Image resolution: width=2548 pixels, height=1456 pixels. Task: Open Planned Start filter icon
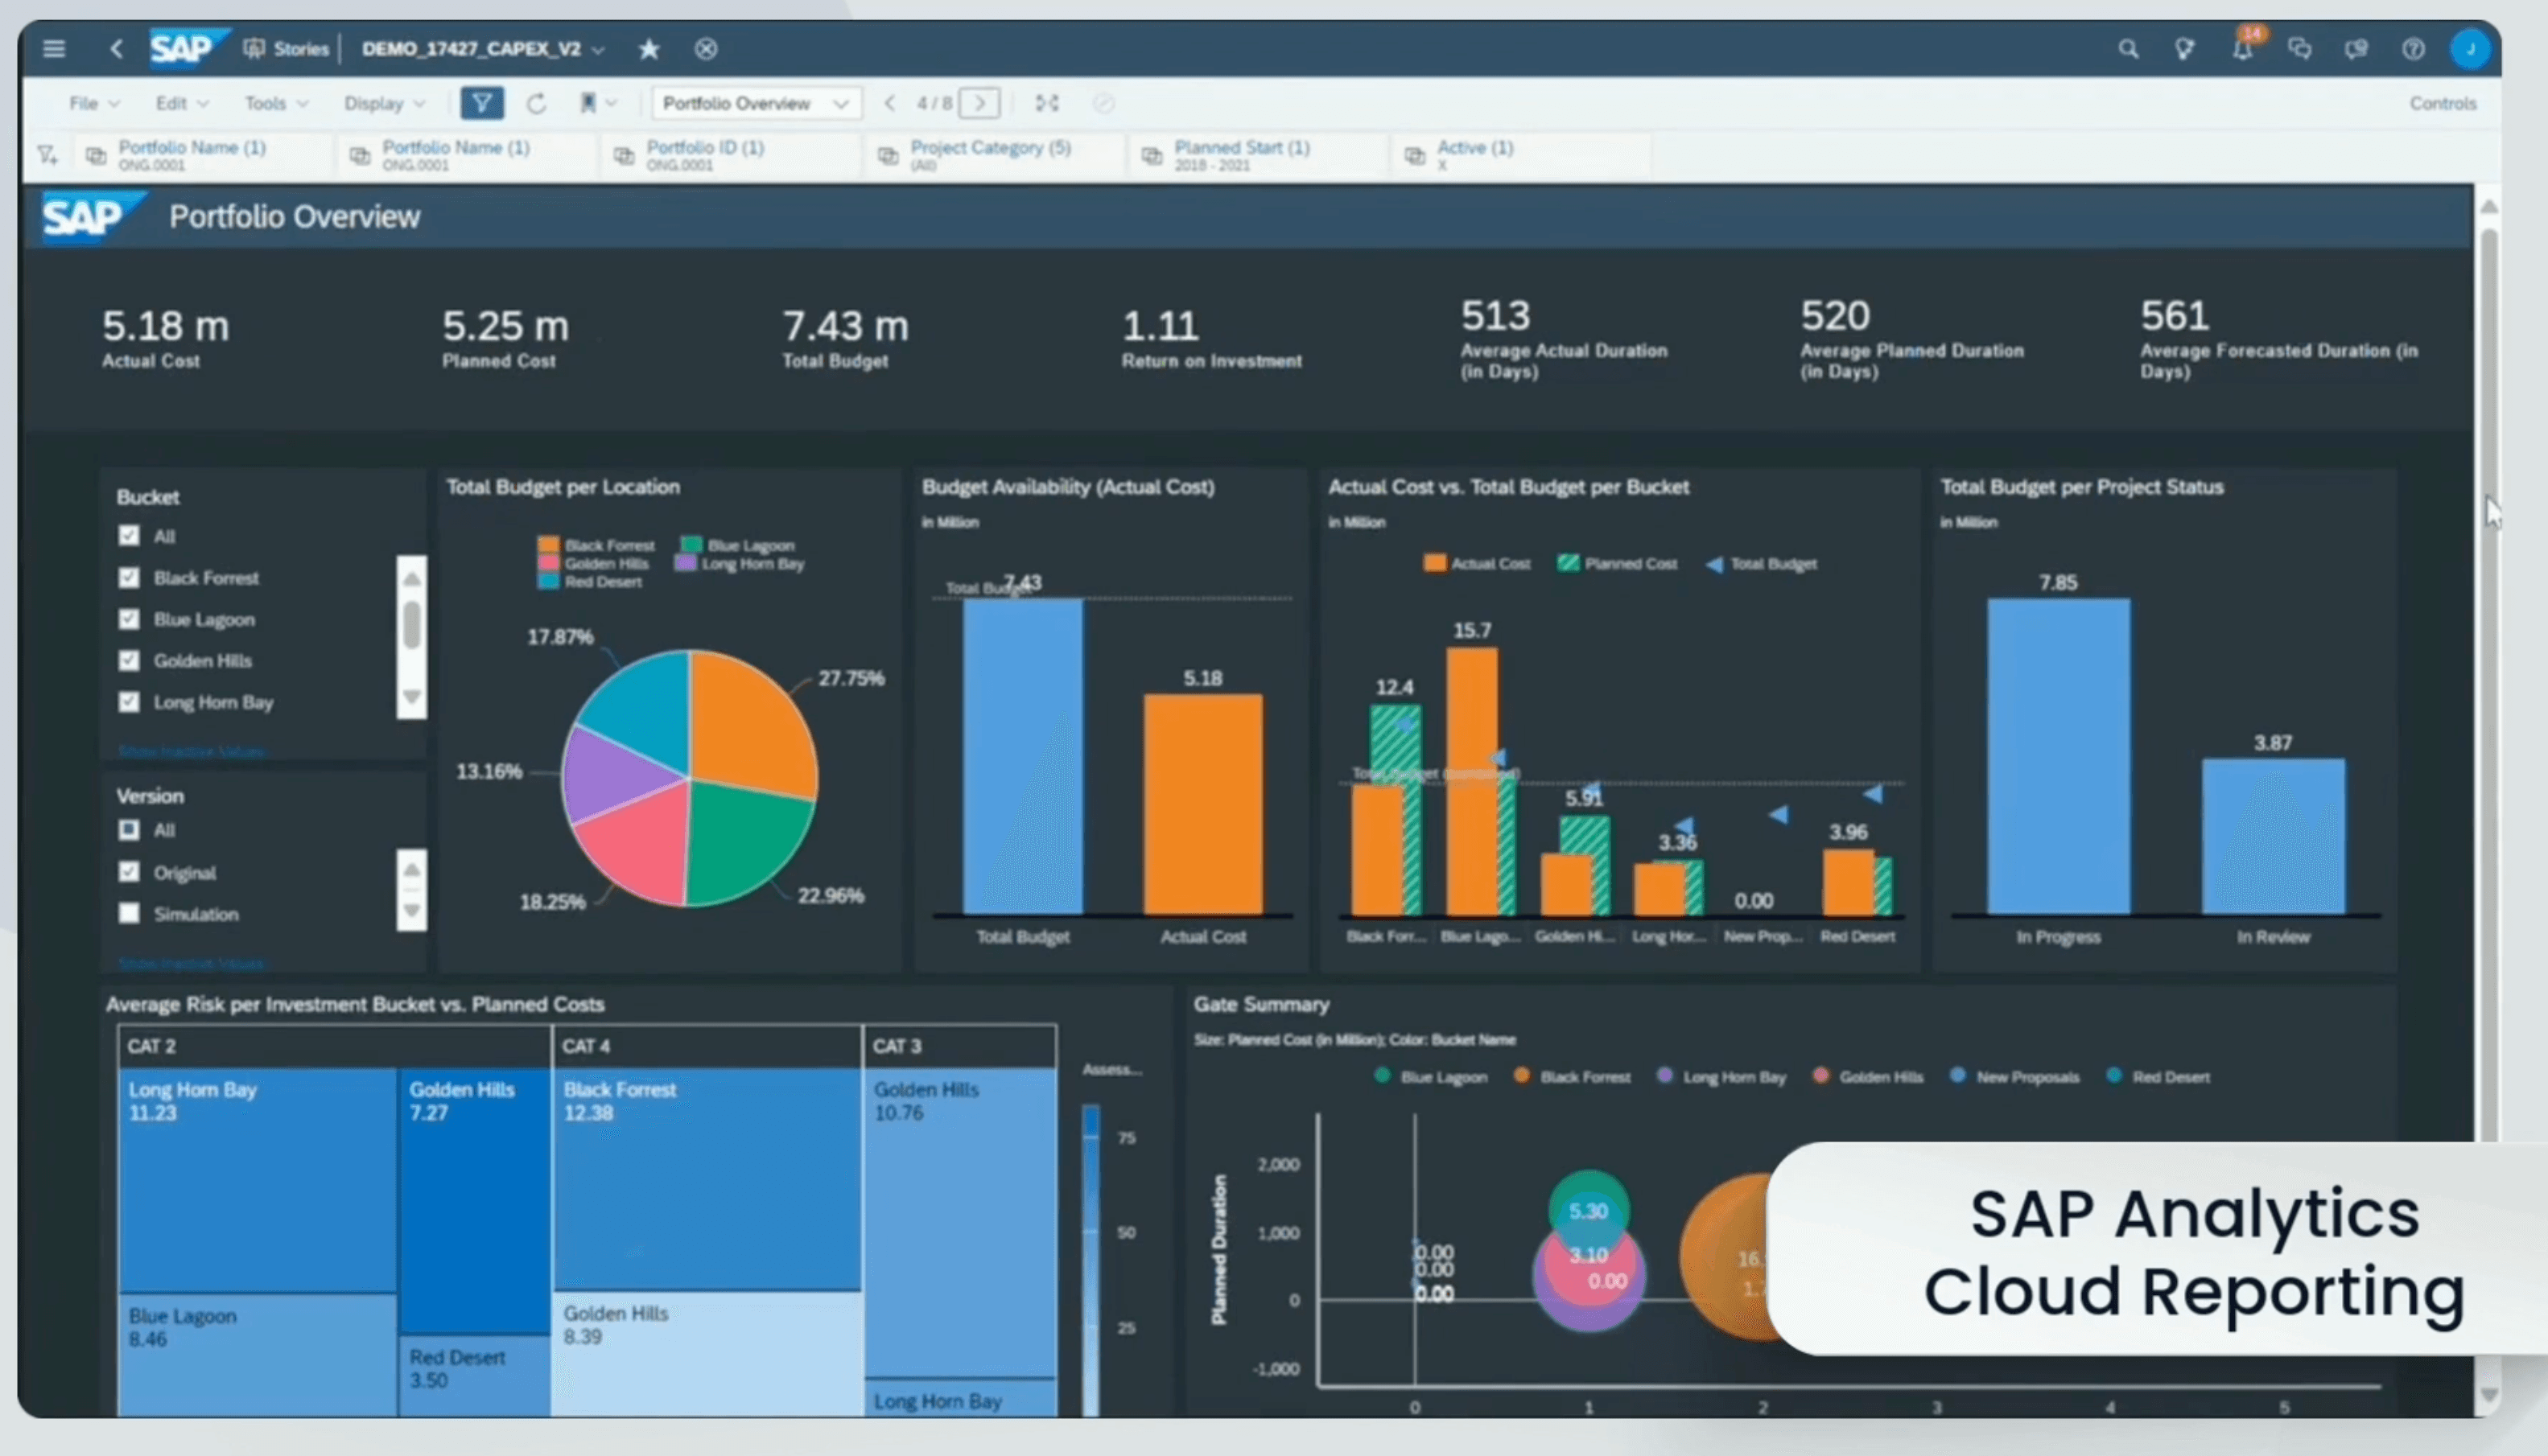coord(1152,156)
